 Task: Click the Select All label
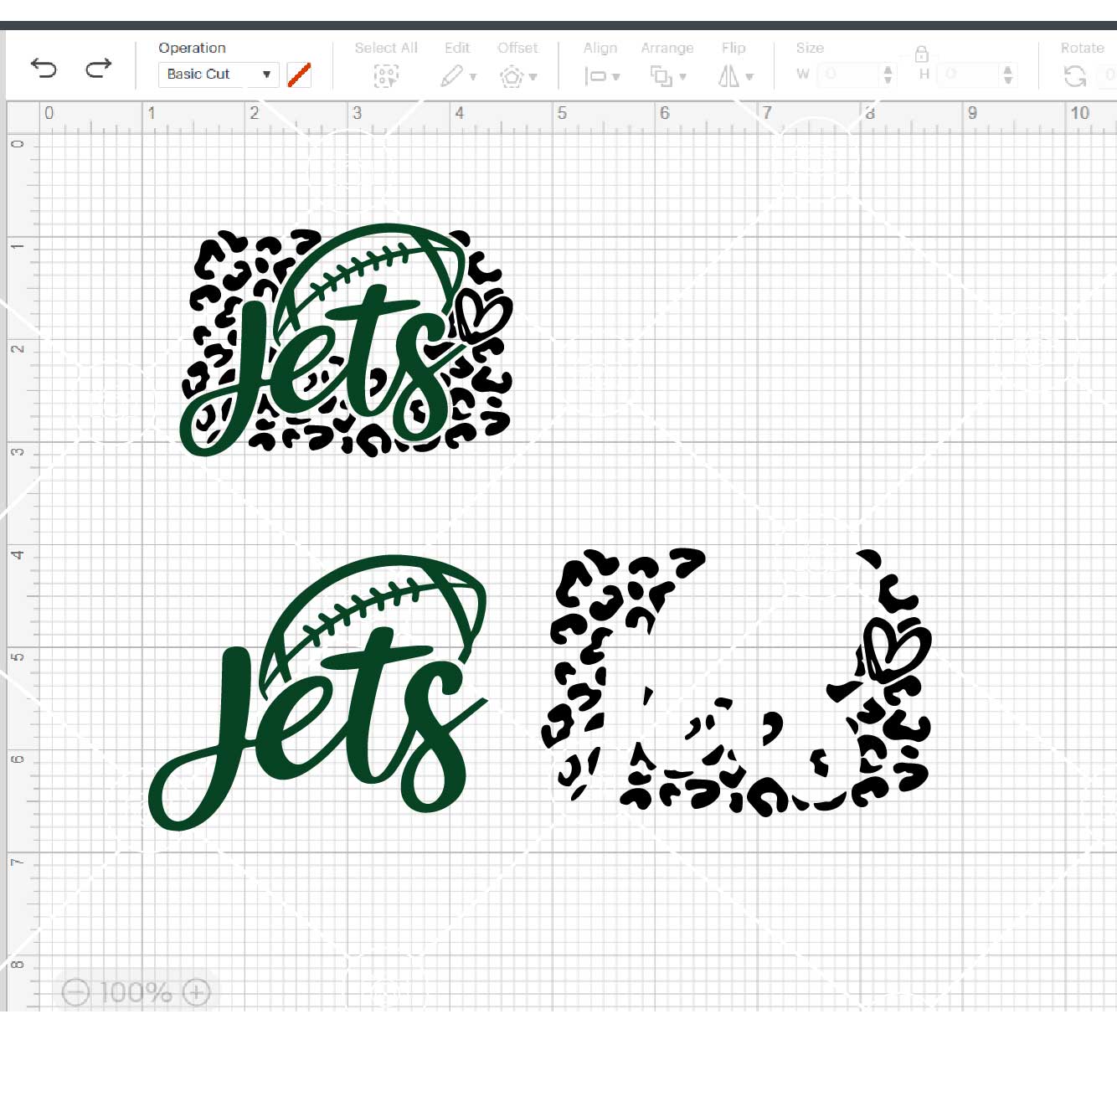386,48
